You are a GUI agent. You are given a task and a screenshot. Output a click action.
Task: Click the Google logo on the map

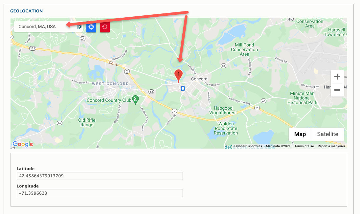point(23,144)
